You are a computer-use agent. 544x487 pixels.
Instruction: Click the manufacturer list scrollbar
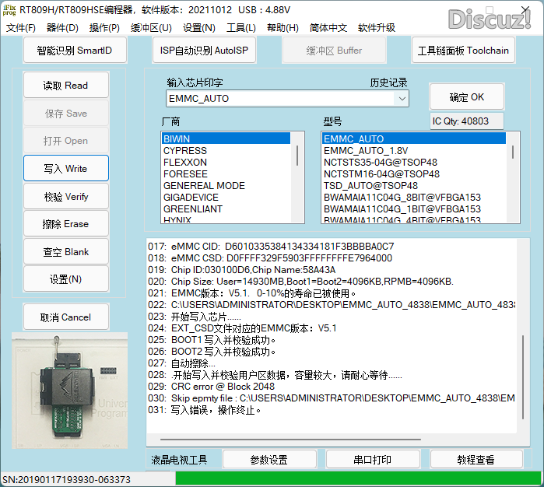pos(299,156)
